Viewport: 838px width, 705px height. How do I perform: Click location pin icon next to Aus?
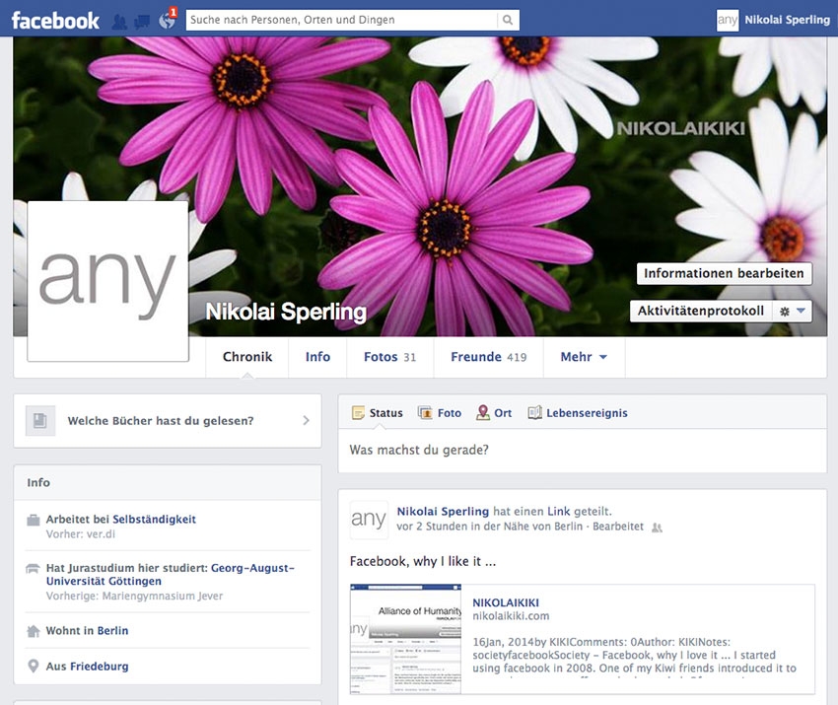tap(34, 666)
